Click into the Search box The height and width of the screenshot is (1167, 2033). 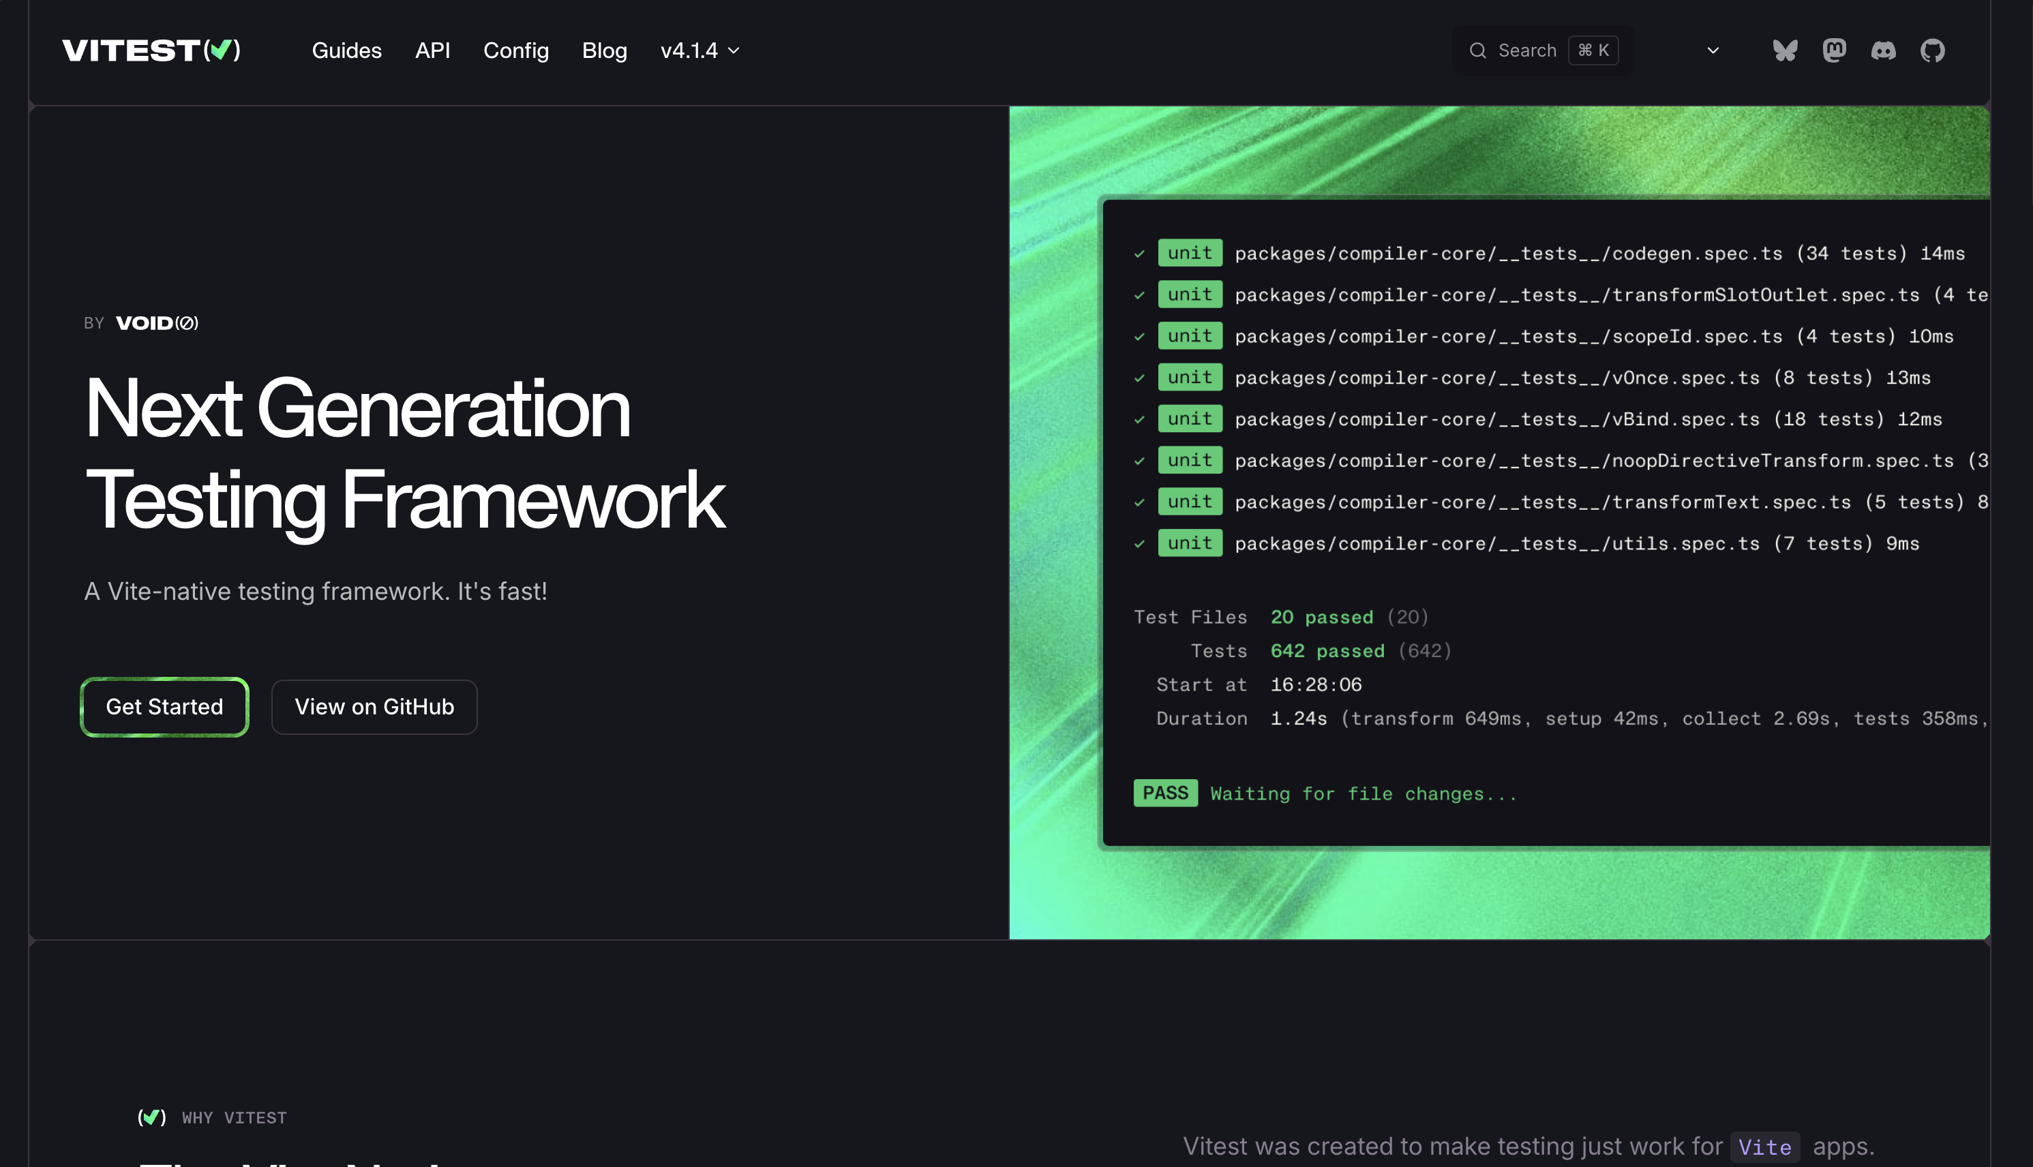pos(1526,50)
